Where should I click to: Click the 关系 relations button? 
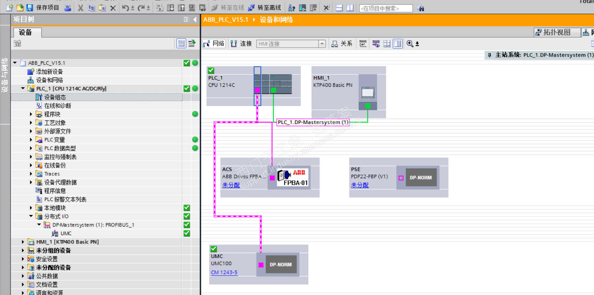tap(342, 44)
